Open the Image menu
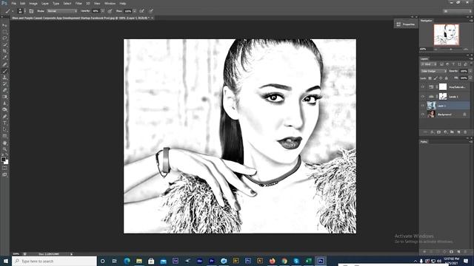The width and height of the screenshot is (474, 266). coord(33,4)
